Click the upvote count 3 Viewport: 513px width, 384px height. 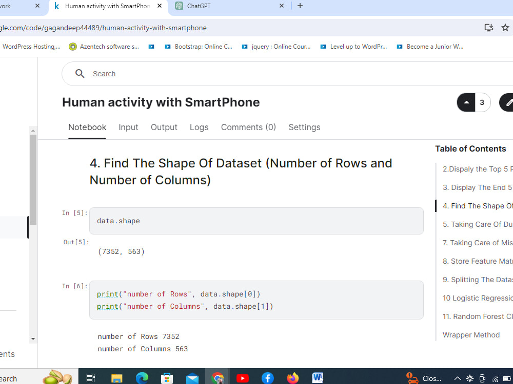pyautogui.click(x=482, y=102)
